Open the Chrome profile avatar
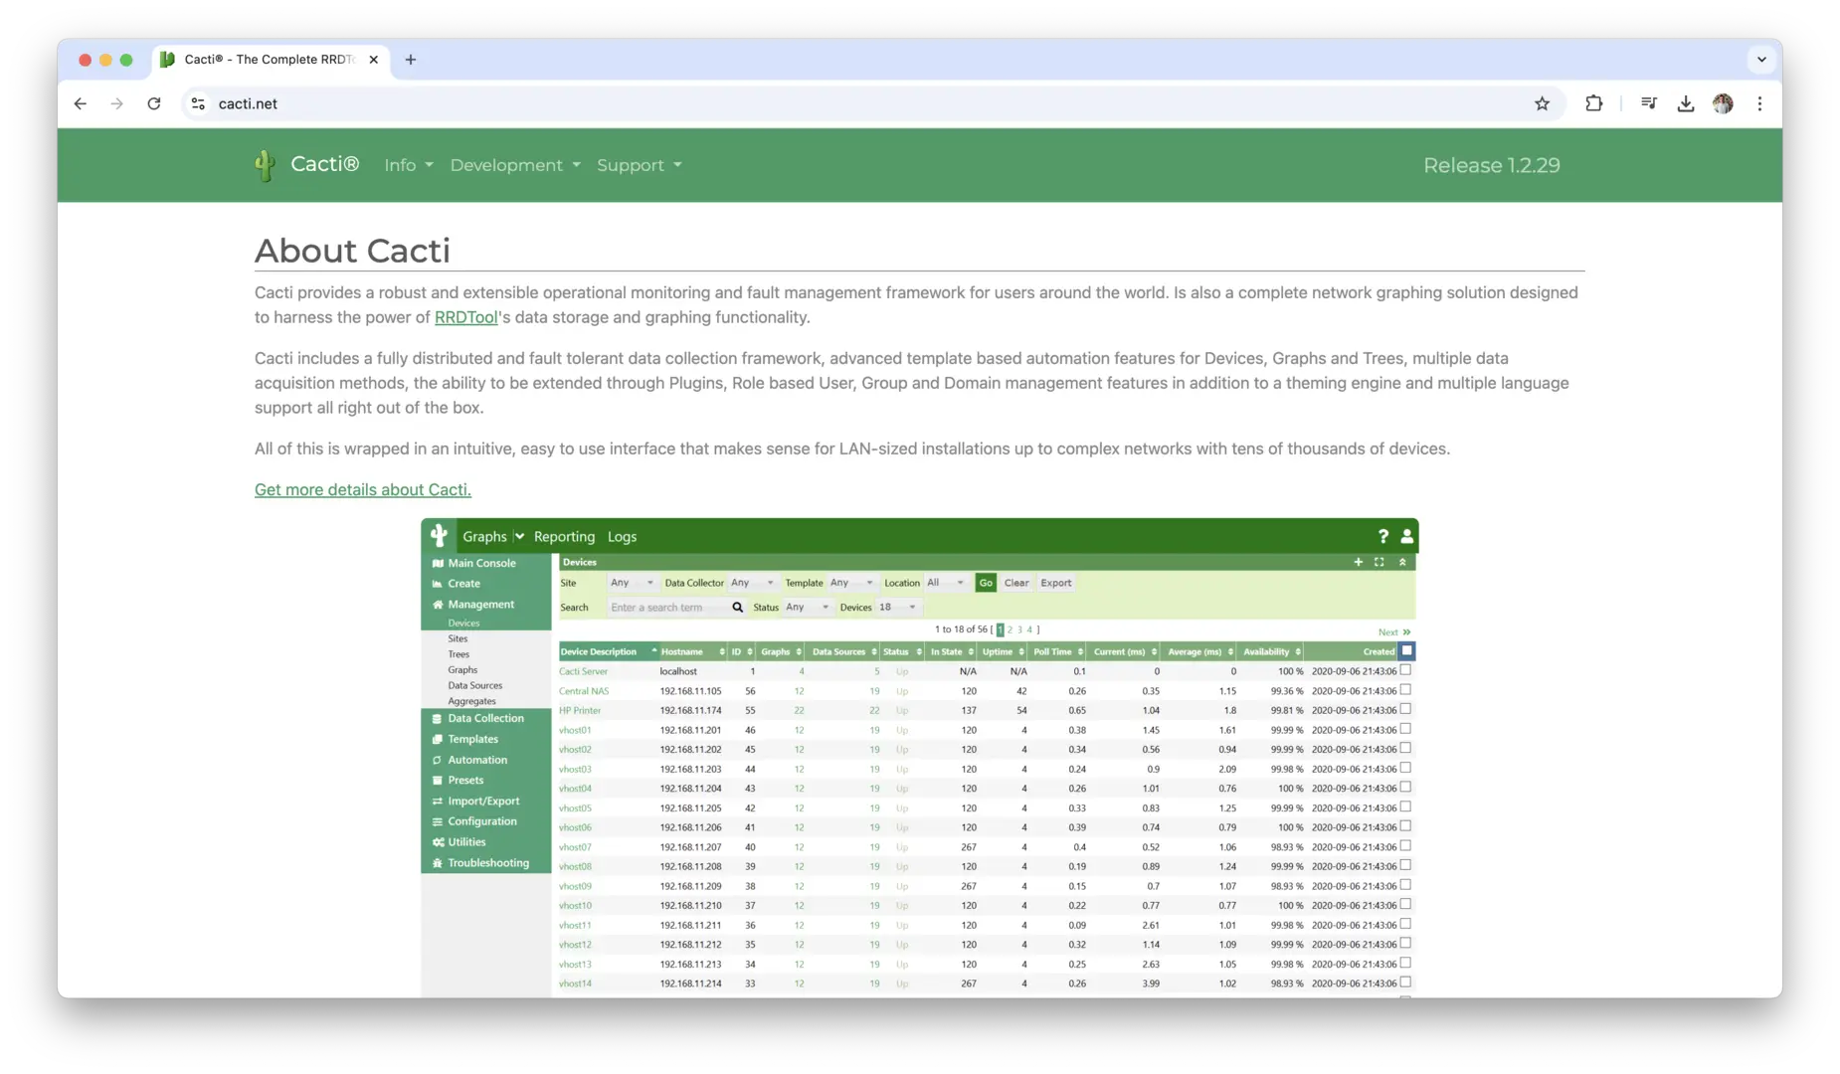 1723,103
